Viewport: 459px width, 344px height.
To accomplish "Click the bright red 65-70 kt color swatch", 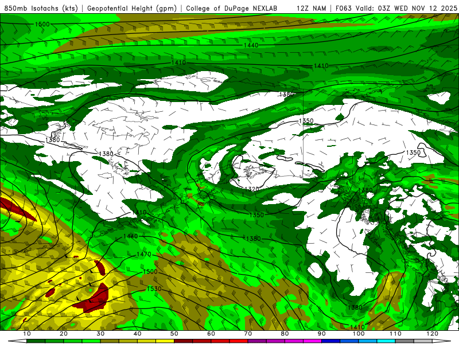I will point(239,341).
